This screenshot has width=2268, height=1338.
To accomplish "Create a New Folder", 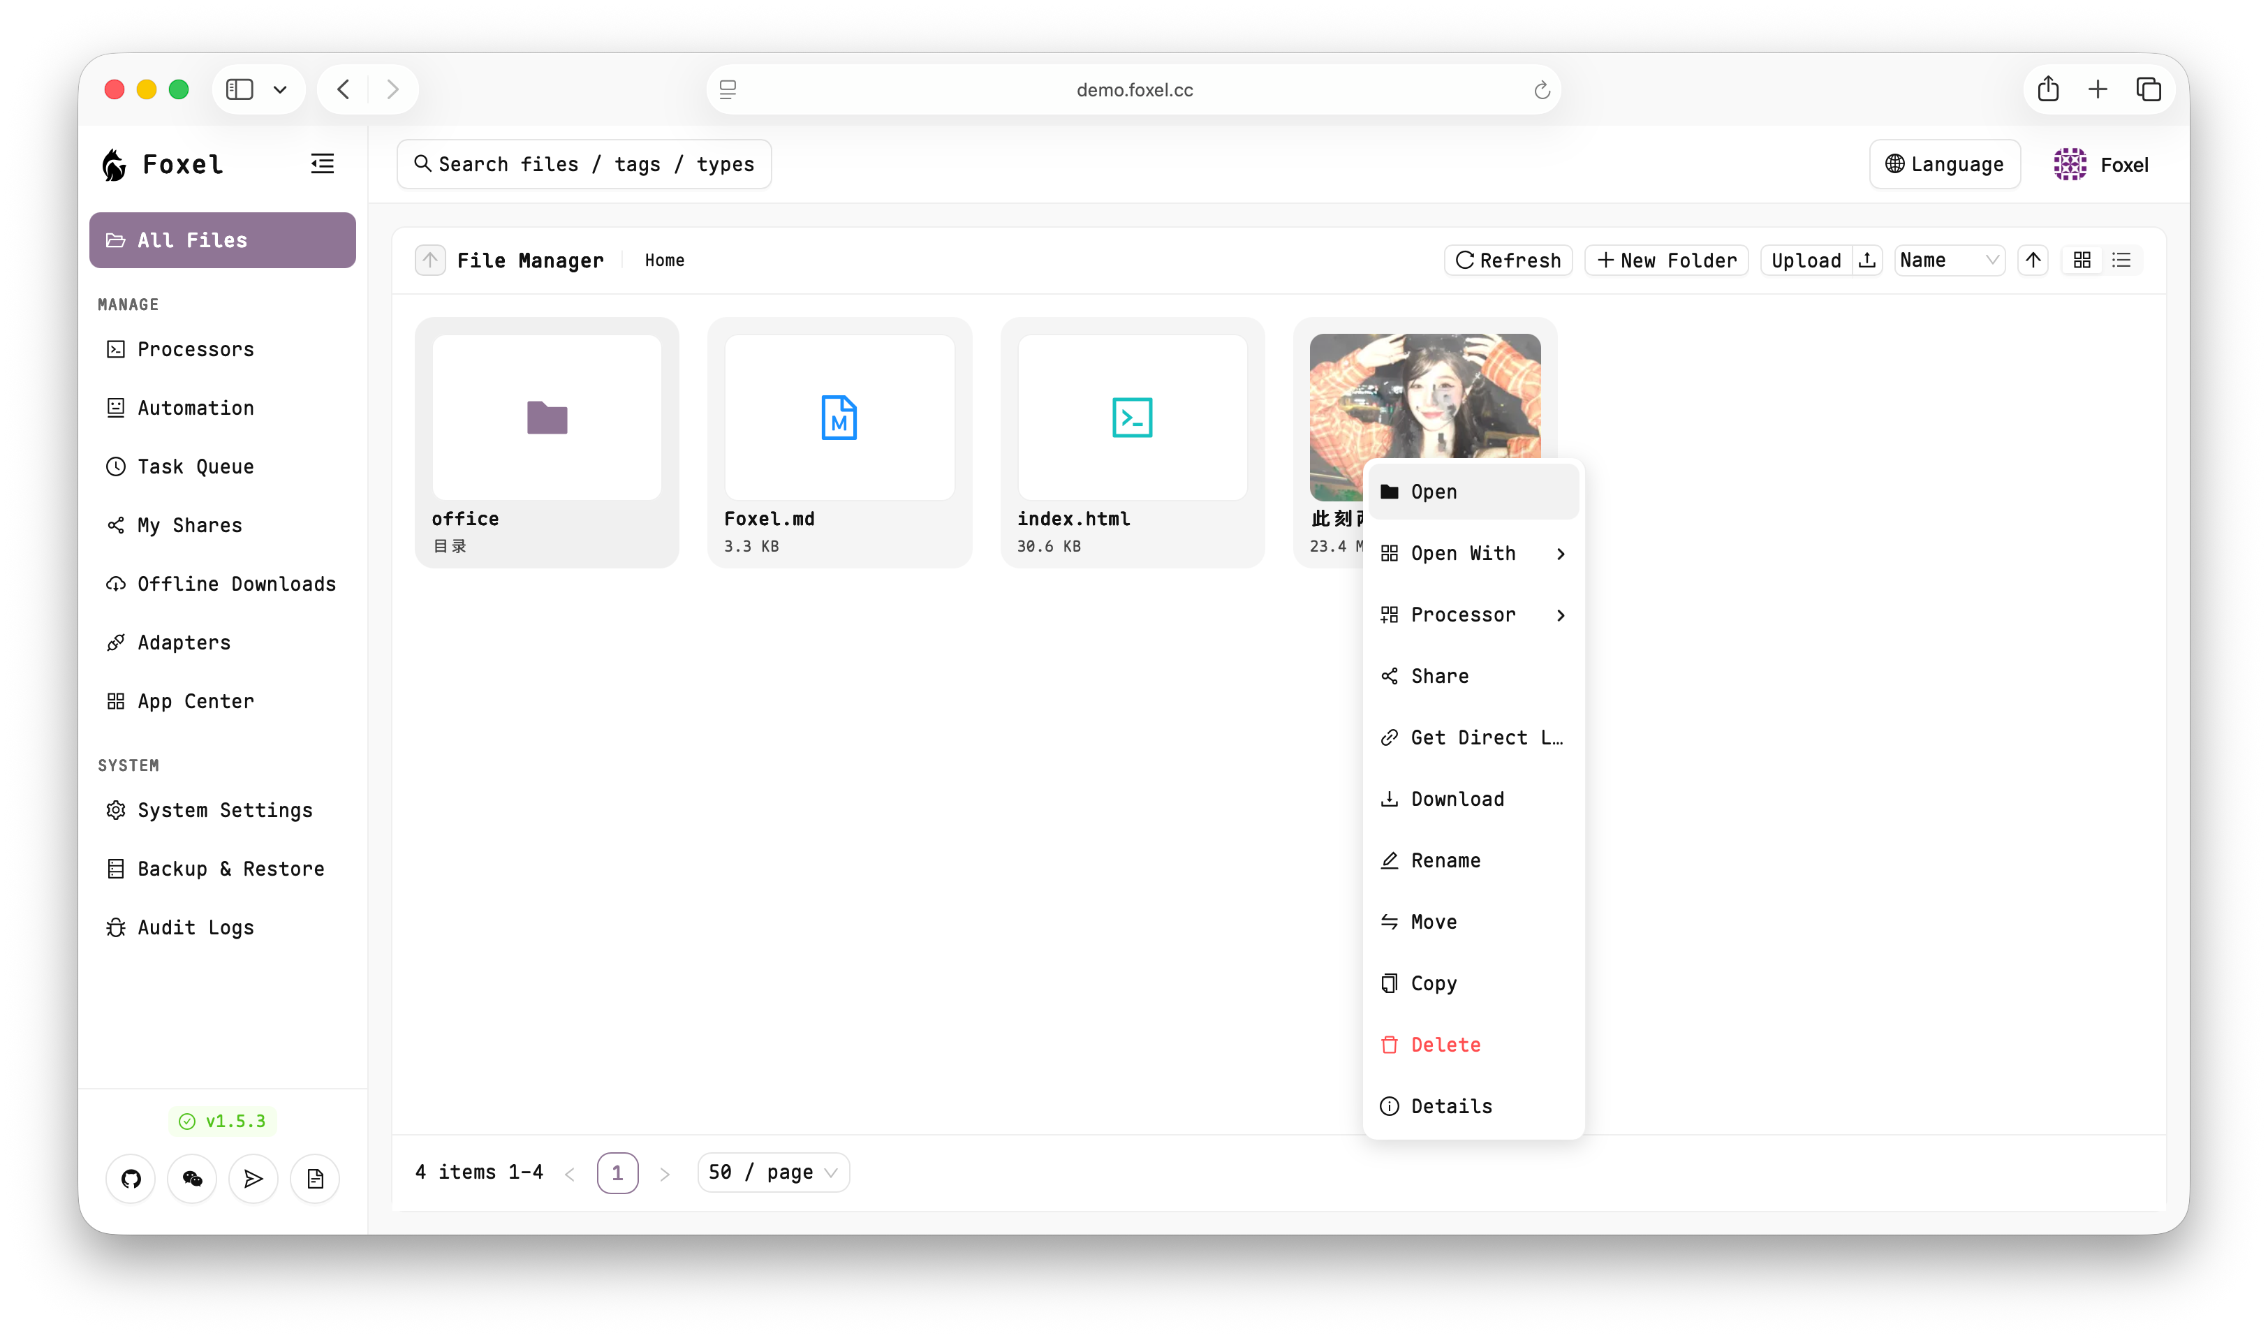I will pos(1666,260).
